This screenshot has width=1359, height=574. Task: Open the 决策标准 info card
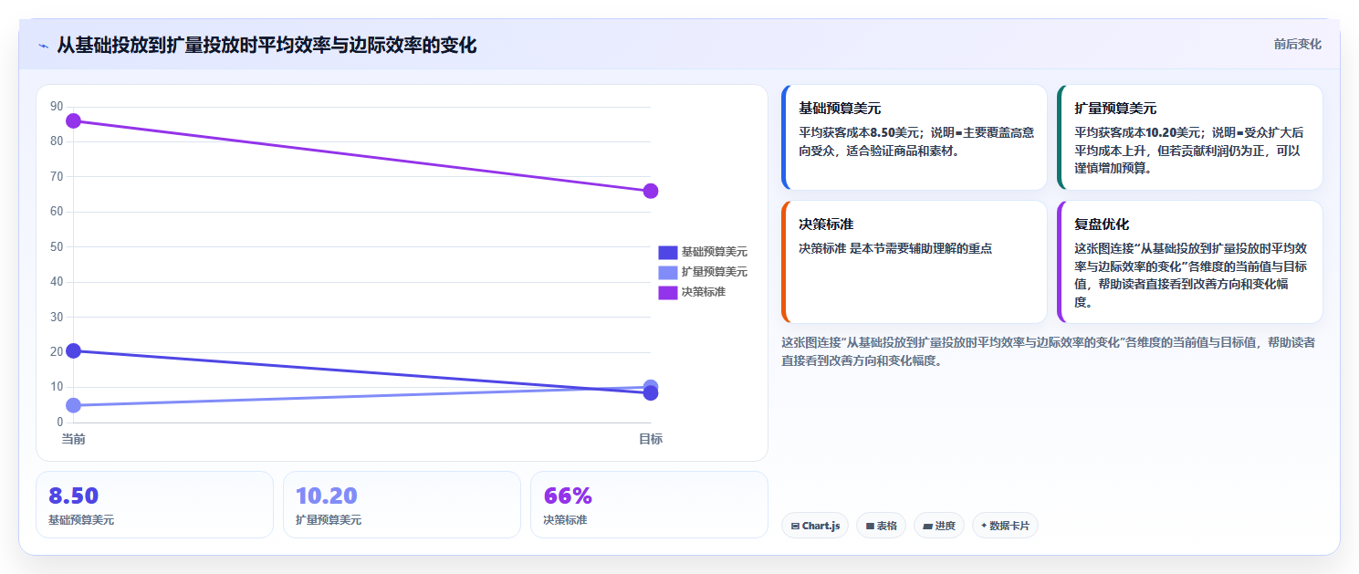915,262
